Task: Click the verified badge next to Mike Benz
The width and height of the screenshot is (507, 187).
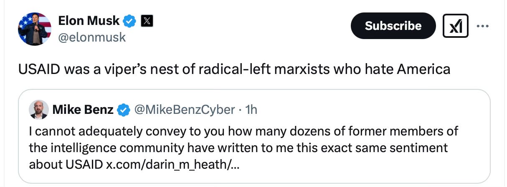Action: tap(123, 110)
